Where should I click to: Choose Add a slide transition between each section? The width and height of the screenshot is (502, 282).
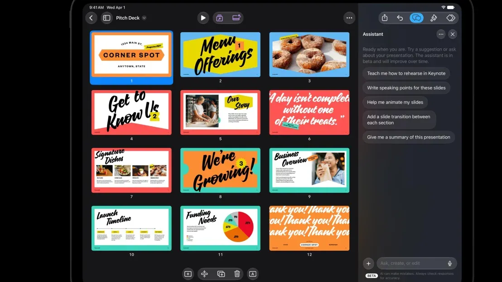point(399,119)
